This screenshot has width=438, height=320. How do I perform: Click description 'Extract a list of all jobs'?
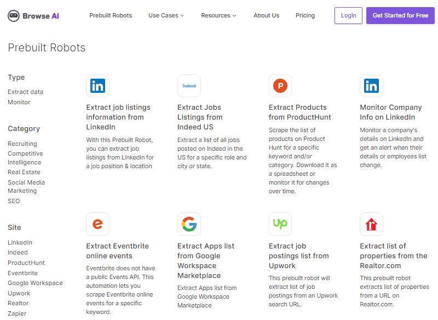(x=212, y=153)
